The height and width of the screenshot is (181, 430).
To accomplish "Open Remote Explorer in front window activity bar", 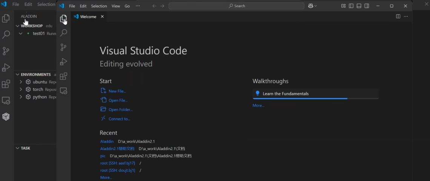I will pyautogui.click(x=63, y=90).
